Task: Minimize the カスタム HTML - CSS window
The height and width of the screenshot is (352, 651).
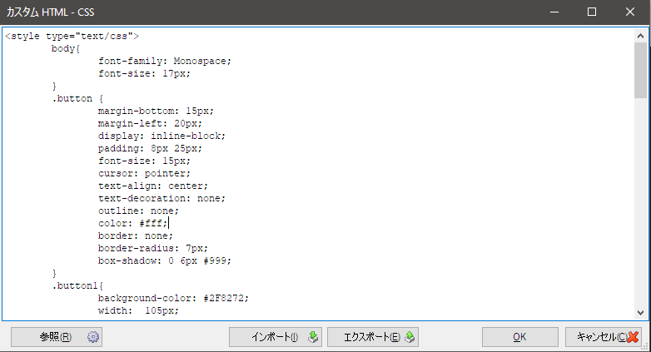Action: pos(554,12)
